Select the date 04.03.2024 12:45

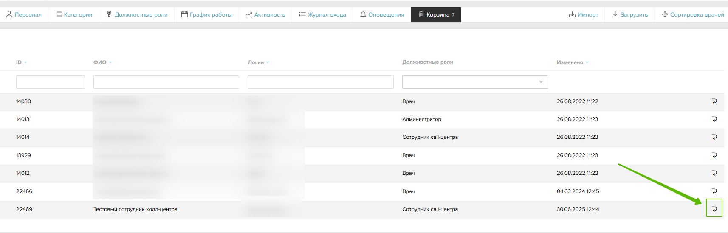(578, 191)
